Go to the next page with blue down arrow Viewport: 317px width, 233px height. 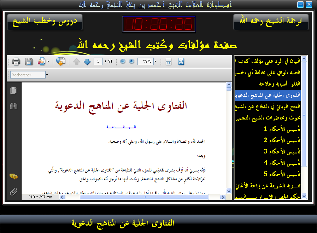(87, 62)
